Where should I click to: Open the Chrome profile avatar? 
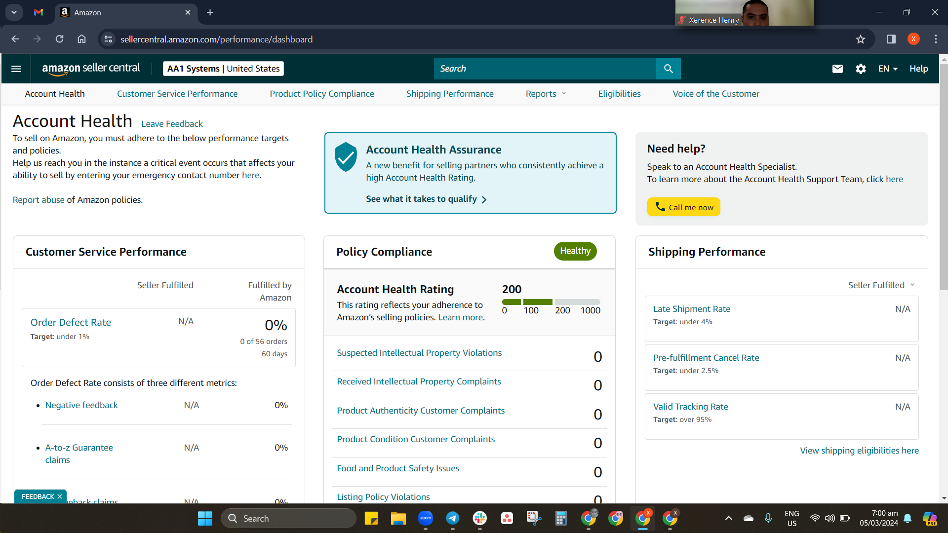[x=913, y=39]
